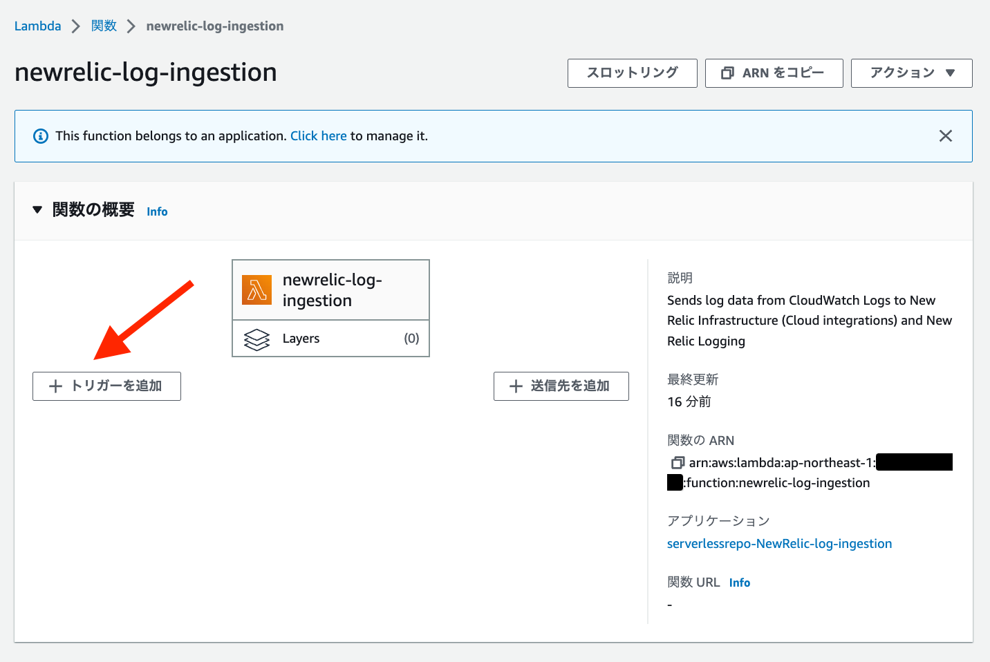The image size is (990, 662).
Task: Click the Layers icon in the function overview
Action: click(256, 339)
